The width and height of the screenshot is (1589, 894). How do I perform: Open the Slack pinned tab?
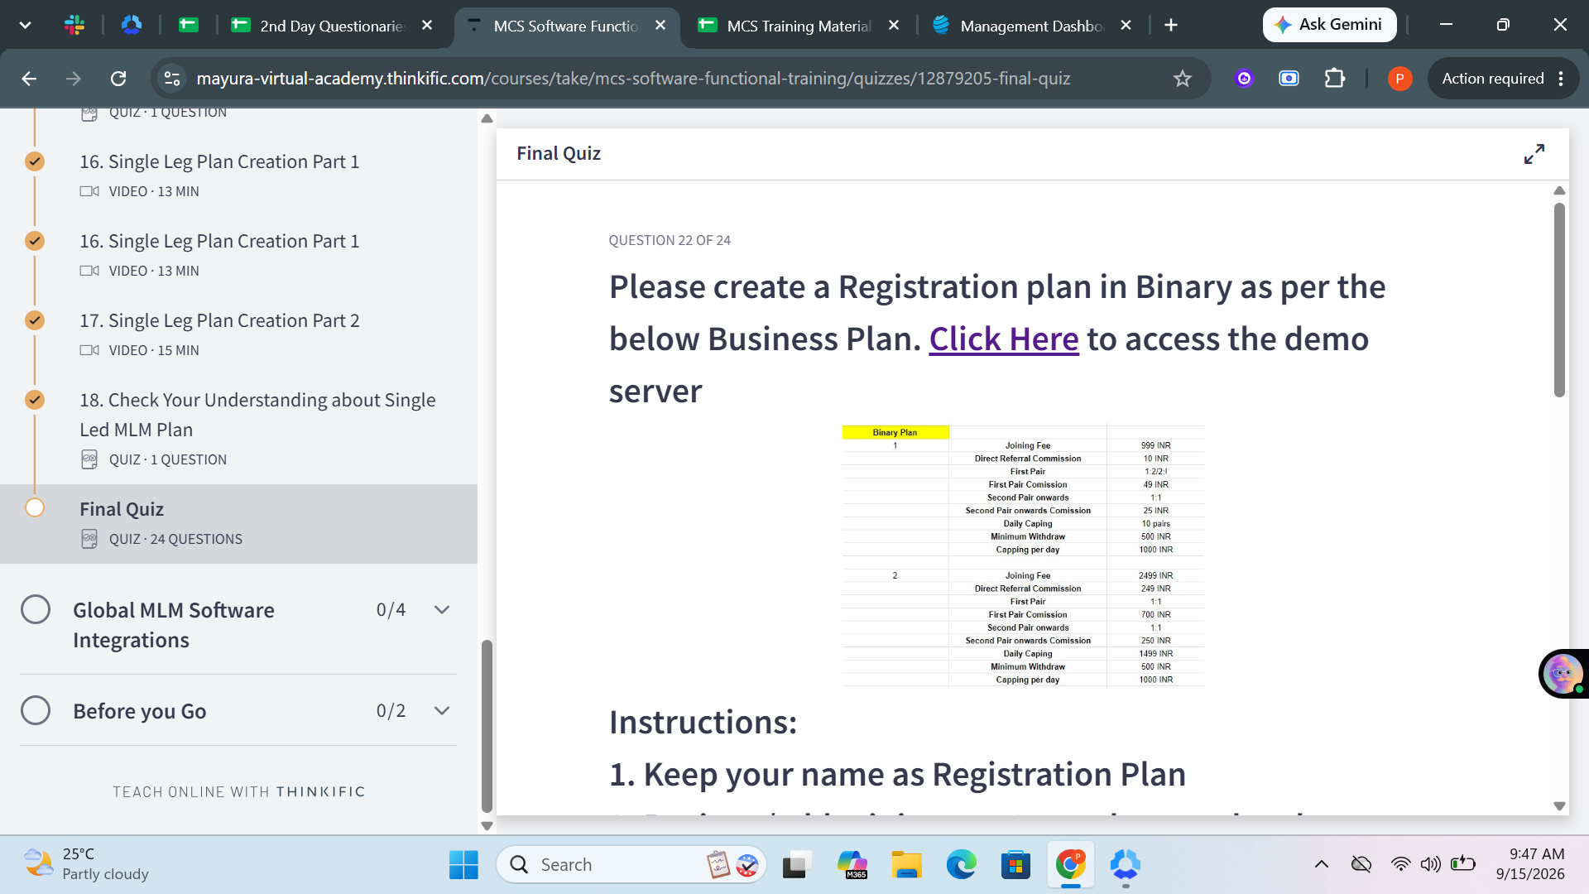74,26
